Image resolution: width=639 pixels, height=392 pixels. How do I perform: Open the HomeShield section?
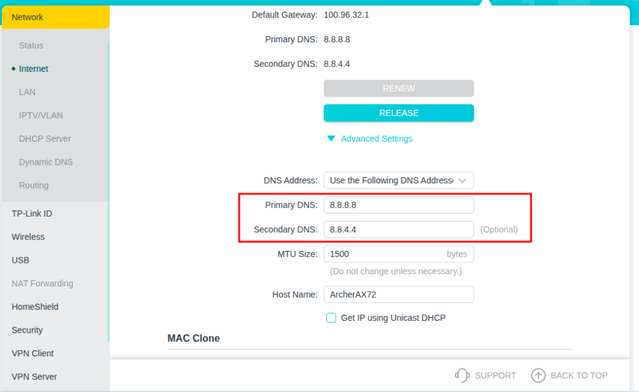35,306
